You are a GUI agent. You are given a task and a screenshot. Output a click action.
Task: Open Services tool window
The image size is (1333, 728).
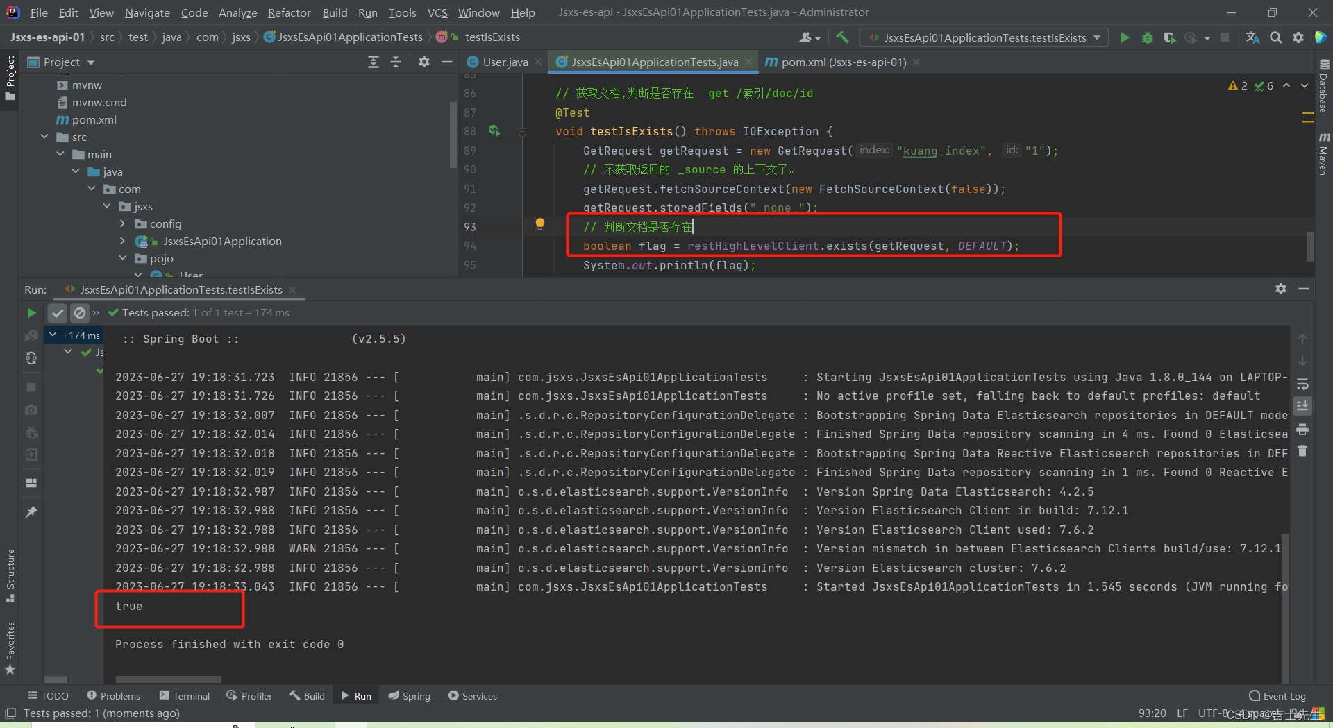(x=472, y=696)
